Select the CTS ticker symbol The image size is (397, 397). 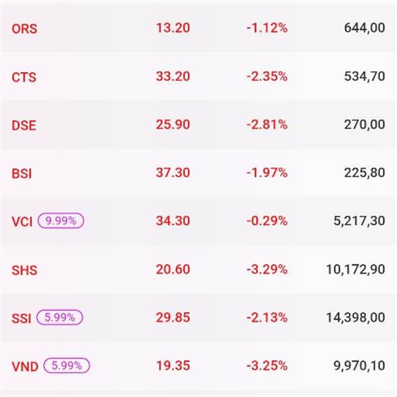[24, 77]
